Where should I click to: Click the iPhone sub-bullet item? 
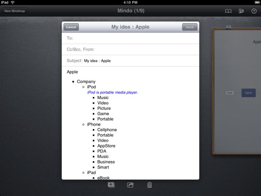(x=94, y=124)
